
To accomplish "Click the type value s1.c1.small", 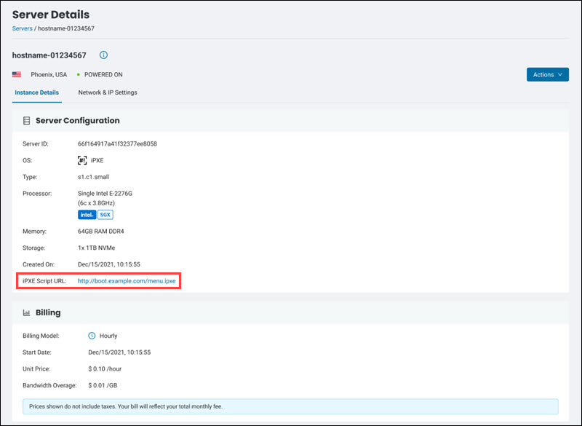I will (94, 177).
